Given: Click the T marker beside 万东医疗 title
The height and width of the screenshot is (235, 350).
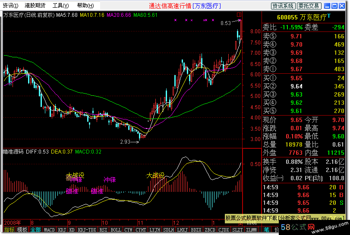Looking at the screenshot, I should (x=329, y=16).
